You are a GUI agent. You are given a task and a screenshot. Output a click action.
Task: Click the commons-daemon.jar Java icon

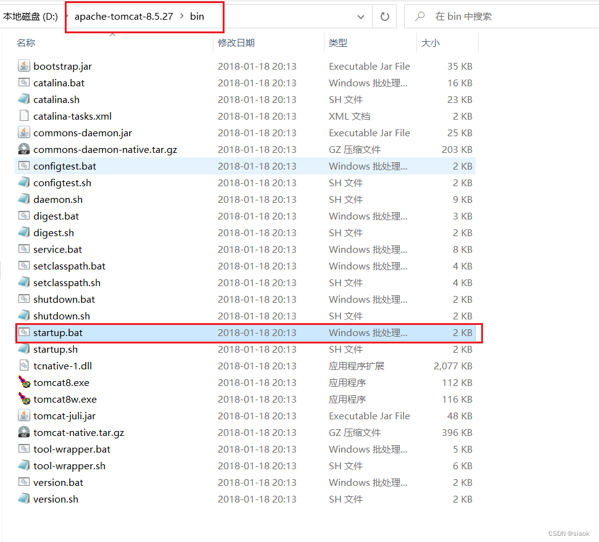coord(23,133)
